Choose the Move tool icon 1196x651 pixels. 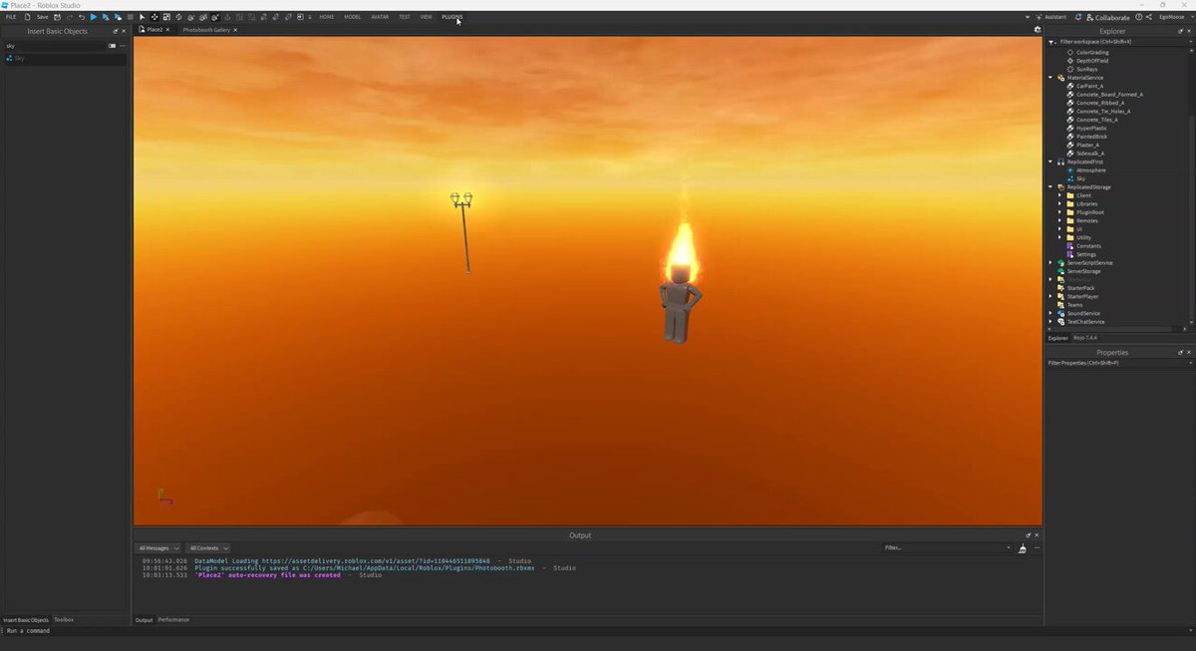click(154, 17)
